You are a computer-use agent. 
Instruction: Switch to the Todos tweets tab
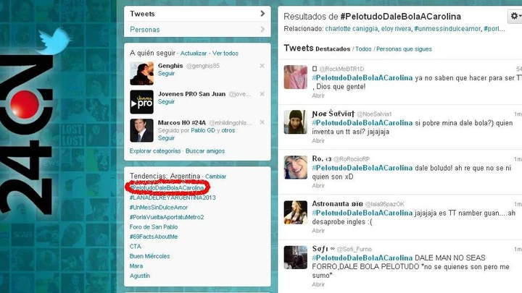coord(363,49)
